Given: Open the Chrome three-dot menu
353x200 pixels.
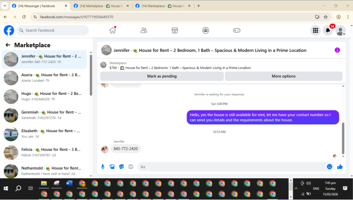Looking at the screenshot, I should coord(348,17).
